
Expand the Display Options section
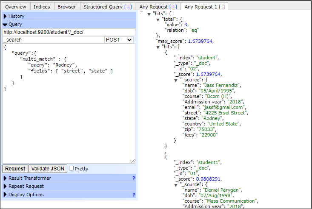point(69,194)
